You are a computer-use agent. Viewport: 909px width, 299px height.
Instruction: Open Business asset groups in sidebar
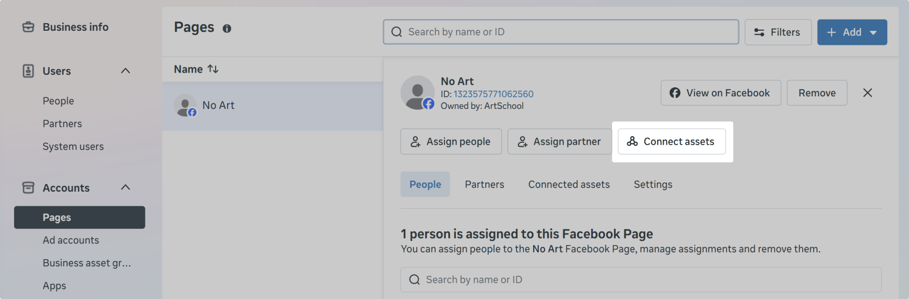coord(87,263)
